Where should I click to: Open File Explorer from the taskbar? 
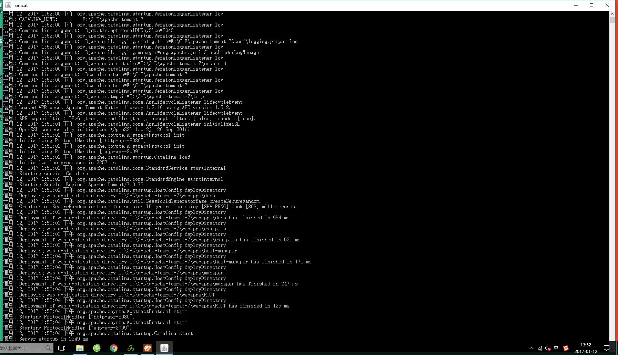[80, 348]
